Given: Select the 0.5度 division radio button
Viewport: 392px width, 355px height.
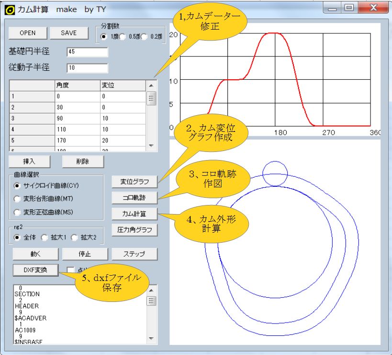Looking at the screenshot, I should pyautogui.click(x=123, y=37).
